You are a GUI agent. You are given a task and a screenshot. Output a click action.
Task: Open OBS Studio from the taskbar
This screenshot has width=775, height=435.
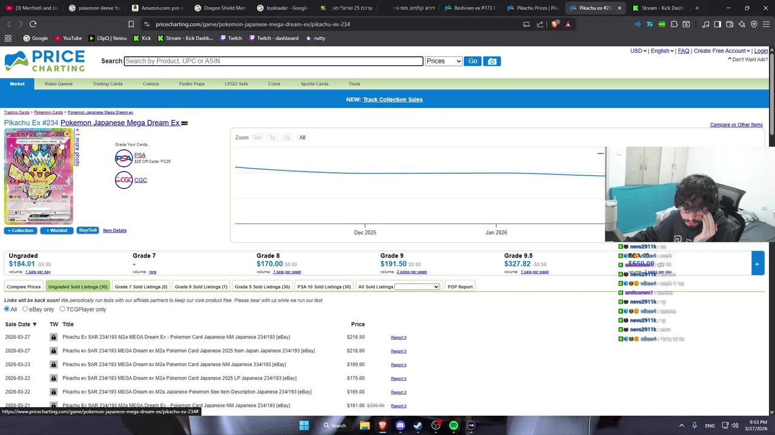click(x=436, y=425)
